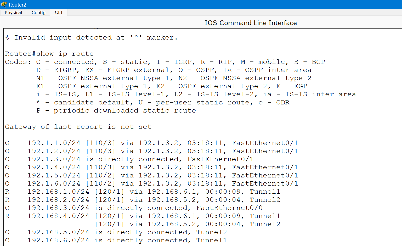Click the directly connected 192.1.3.0/24 entry
Image resolution: width=402 pixels, height=246 pixels.
pos(129,159)
